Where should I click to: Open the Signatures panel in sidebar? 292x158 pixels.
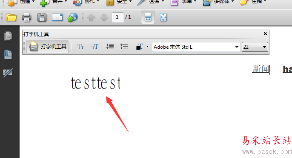coord(8,72)
